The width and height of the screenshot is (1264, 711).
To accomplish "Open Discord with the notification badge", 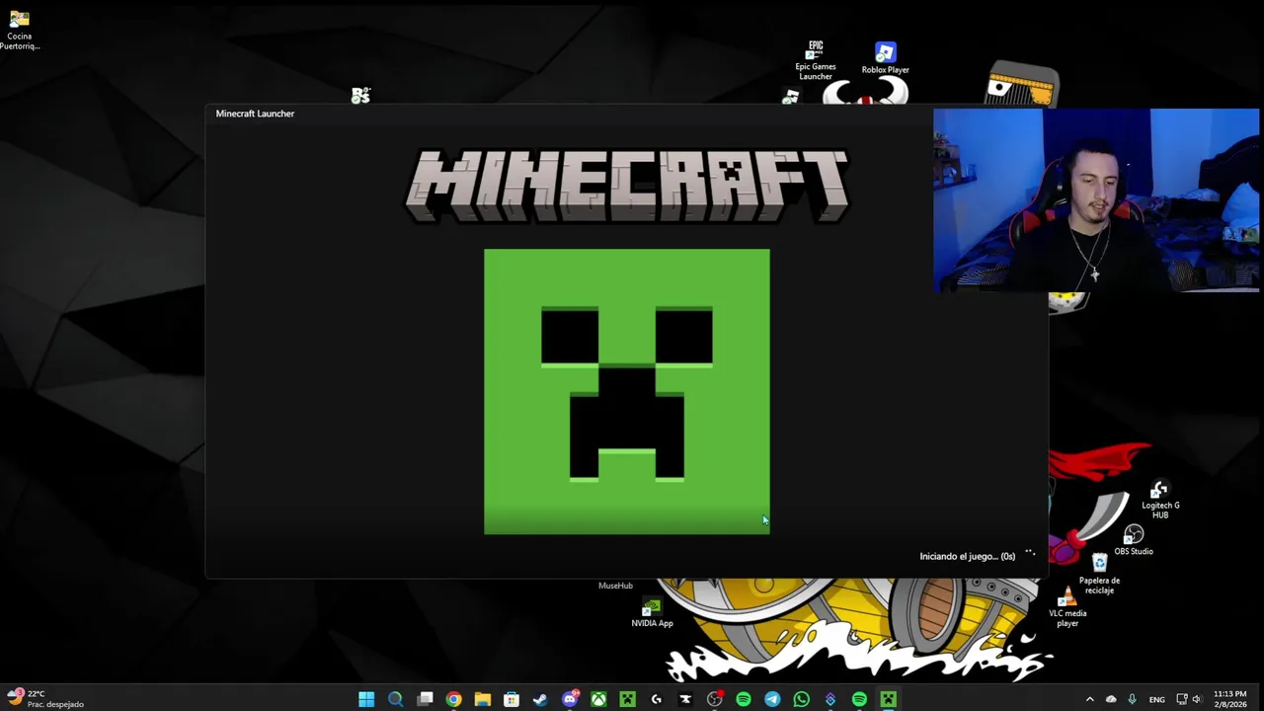I will click(570, 699).
